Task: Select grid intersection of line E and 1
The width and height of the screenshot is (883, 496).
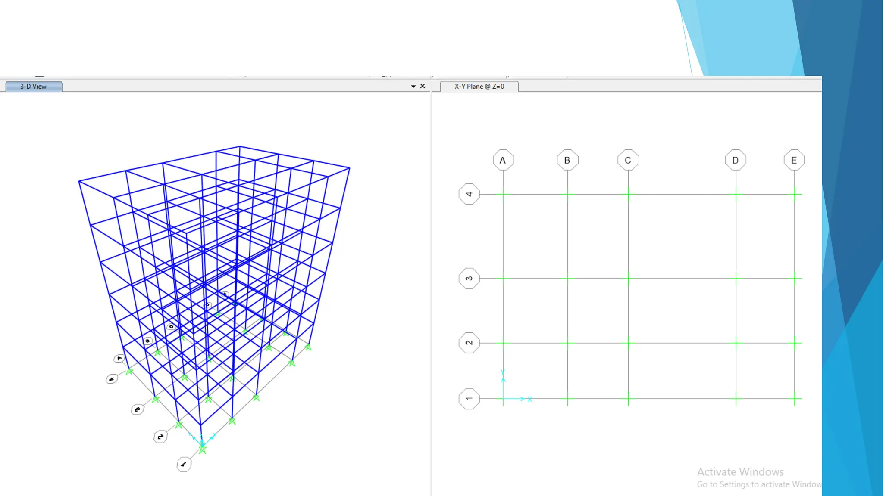Action: pos(795,399)
